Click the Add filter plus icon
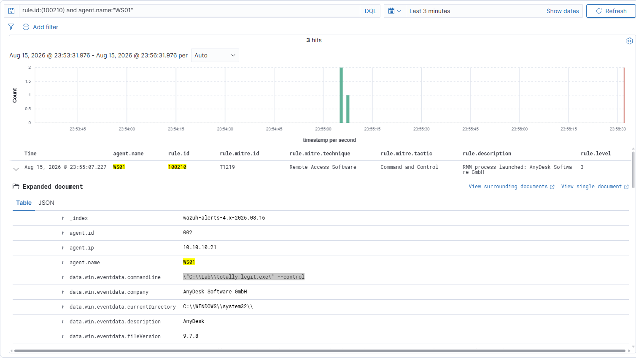Viewport: 636px width, 358px height. (26, 27)
